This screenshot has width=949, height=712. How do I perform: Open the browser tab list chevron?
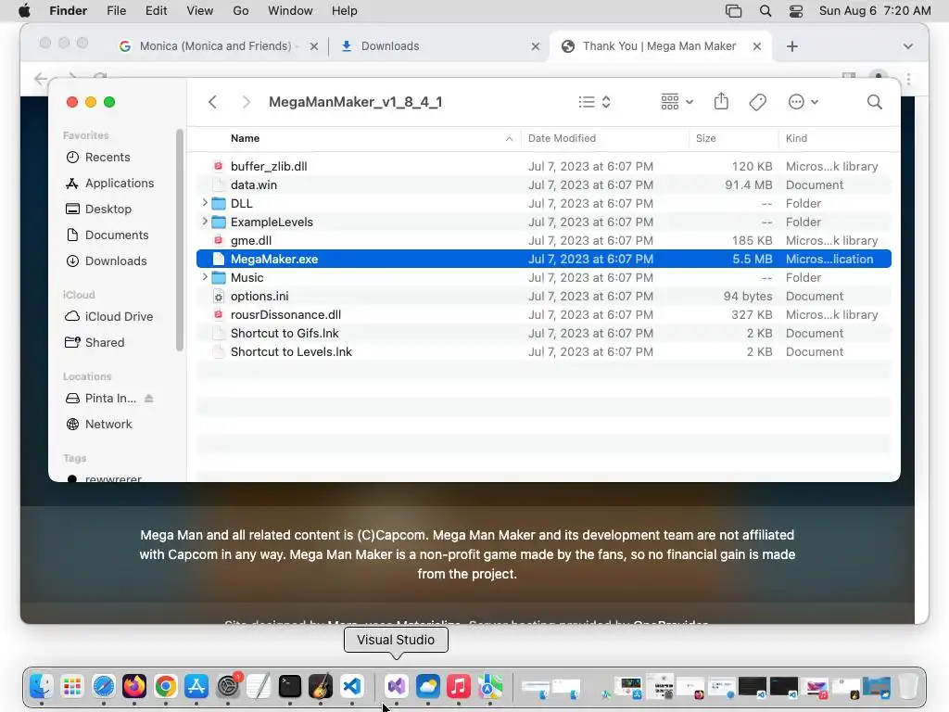(908, 46)
